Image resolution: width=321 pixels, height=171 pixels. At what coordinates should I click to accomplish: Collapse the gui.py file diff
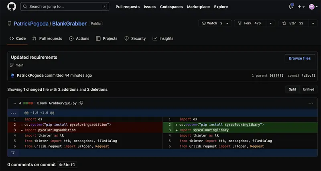pyautogui.click(x=14, y=103)
